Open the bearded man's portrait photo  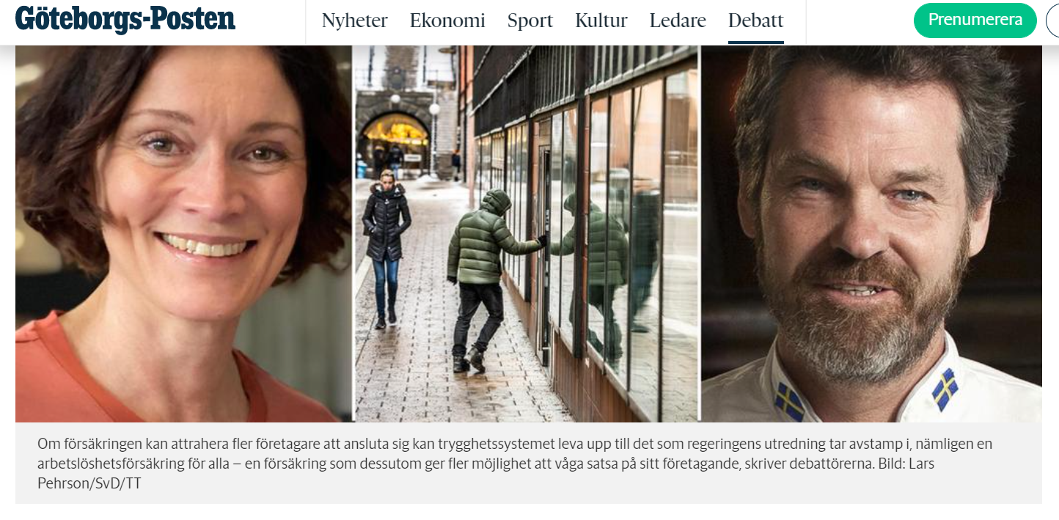872,233
